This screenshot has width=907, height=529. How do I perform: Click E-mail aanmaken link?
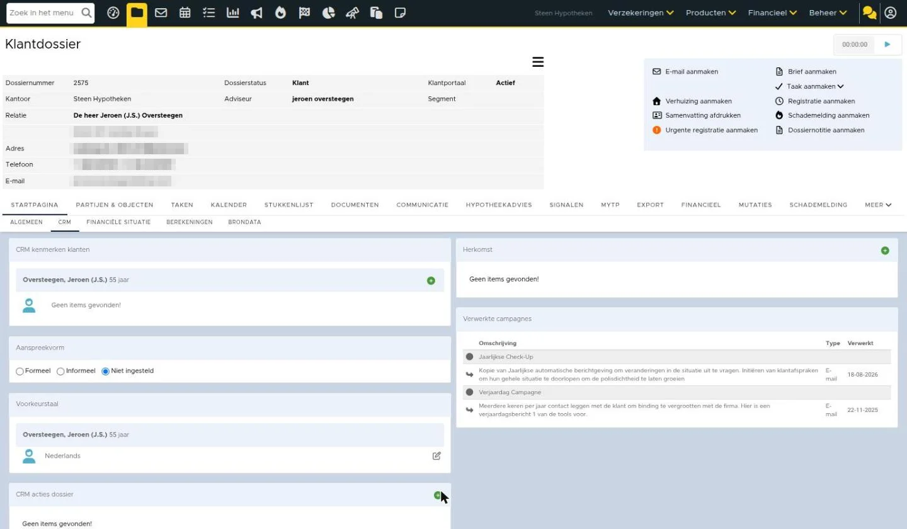click(x=692, y=72)
